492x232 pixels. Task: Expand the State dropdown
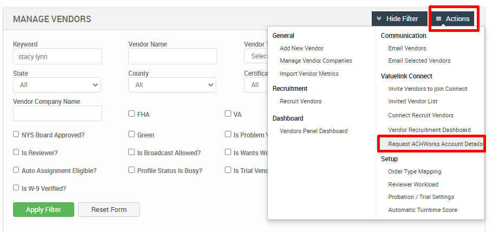coord(57,85)
